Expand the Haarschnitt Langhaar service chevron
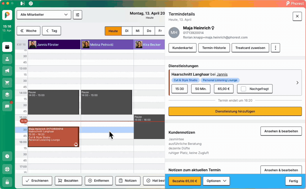This screenshot has height=189, width=306. [x=298, y=82]
